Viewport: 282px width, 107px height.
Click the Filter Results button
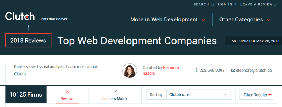point(256,95)
